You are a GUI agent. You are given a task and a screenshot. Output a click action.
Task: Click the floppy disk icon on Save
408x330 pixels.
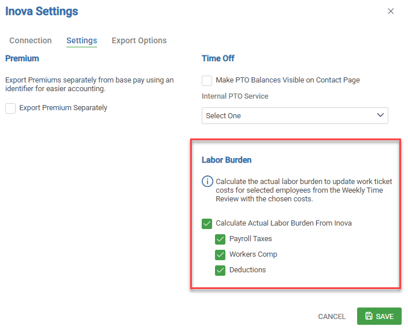(x=369, y=316)
